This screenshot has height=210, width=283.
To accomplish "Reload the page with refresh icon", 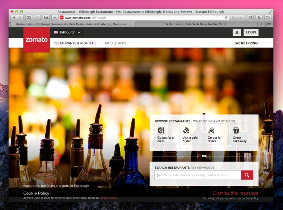I will coord(226,17).
